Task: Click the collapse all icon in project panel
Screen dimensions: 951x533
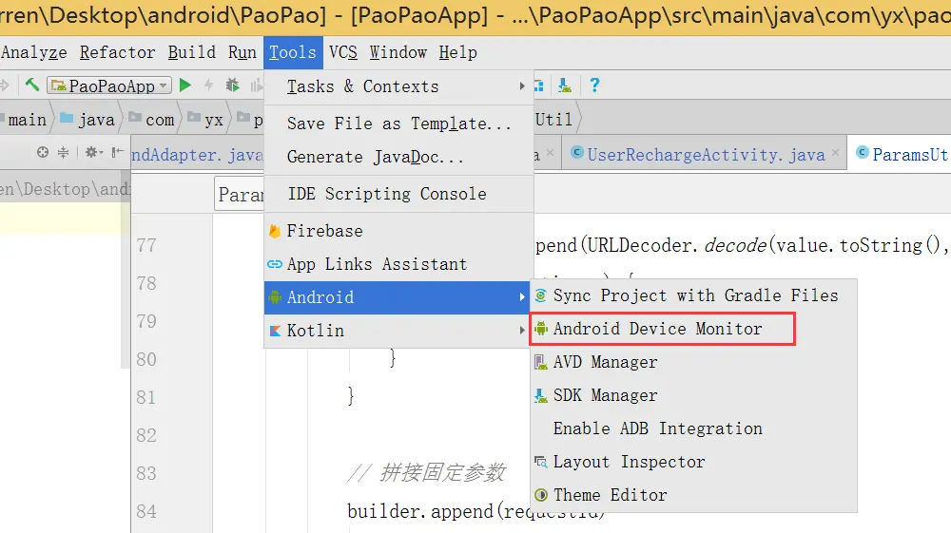Action: [x=63, y=152]
